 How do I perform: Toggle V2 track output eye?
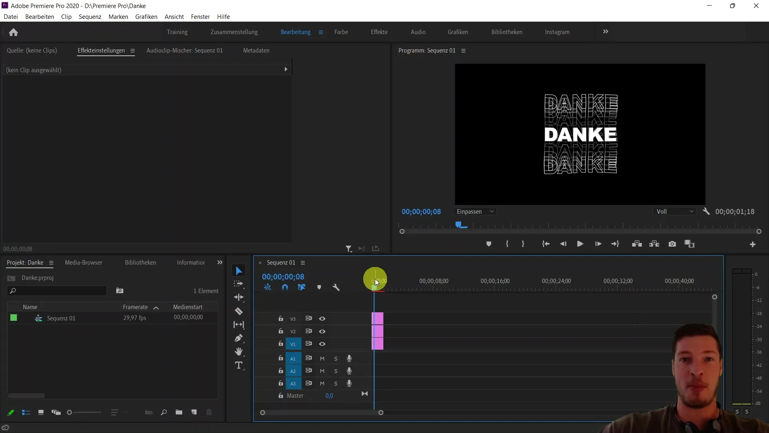click(x=322, y=332)
